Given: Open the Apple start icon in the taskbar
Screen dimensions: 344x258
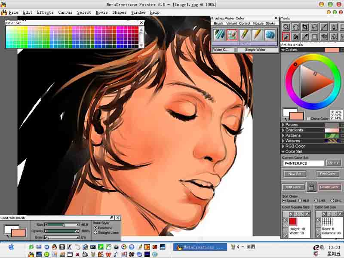Looking at the screenshot, I should click(x=11, y=247).
